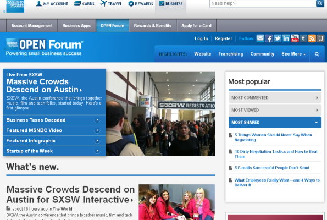Screen dimensions: 327x220
Task: Click the top Need help search button
Action: tap(320, 3)
